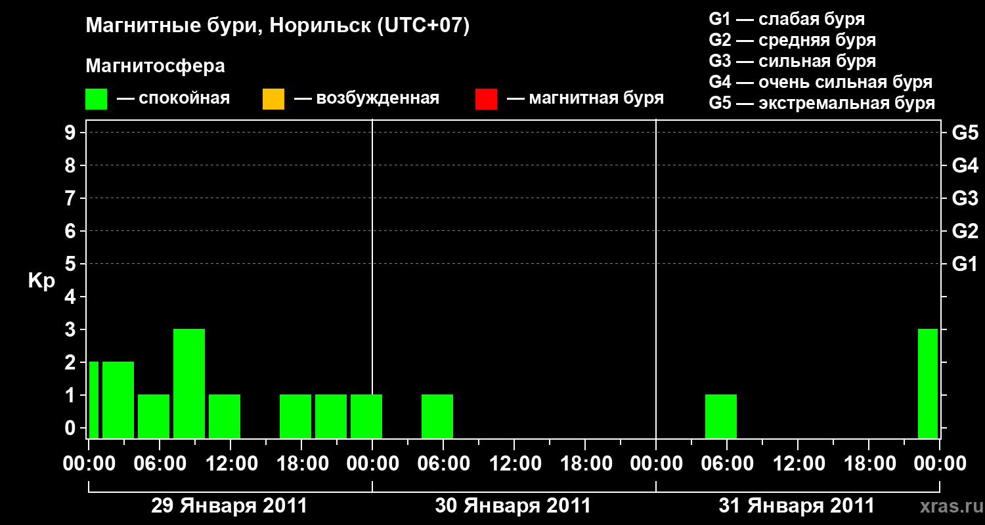Click the G4 label on the right axis
The width and height of the screenshot is (985, 525).
[x=965, y=166]
